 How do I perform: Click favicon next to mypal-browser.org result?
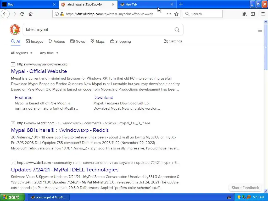pyautogui.click(x=13, y=64)
